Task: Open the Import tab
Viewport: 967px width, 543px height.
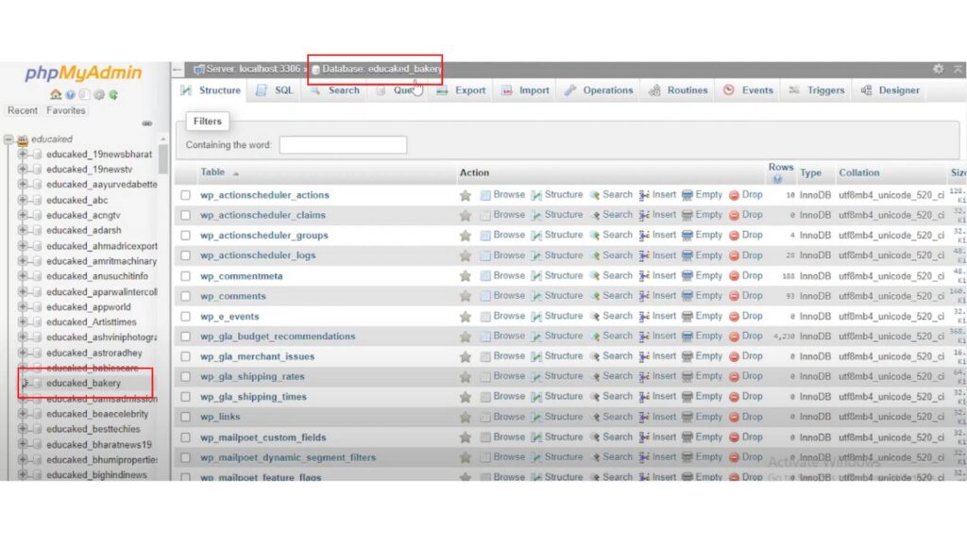Action: pos(525,90)
